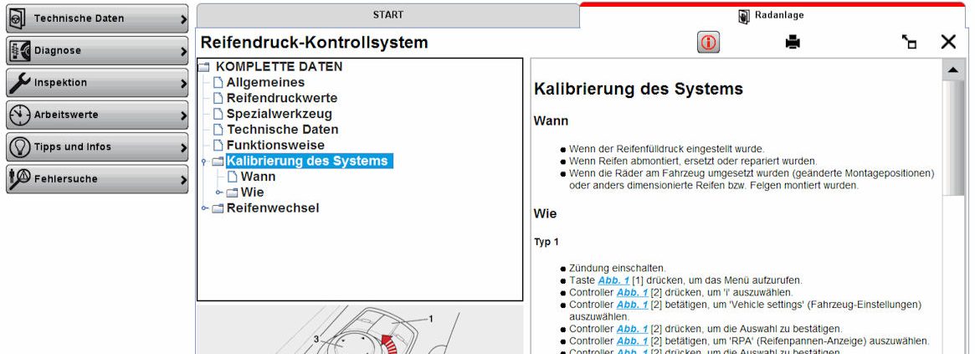Click the clock icon of Arbeitswerte
The height and width of the screenshot is (354, 975).
point(20,115)
